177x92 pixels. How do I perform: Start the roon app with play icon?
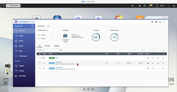tap(148, 58)
